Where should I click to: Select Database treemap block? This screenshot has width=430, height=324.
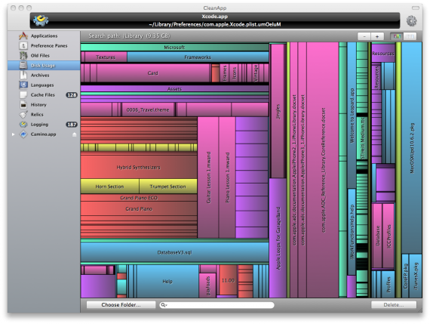(x=377, y=236)
